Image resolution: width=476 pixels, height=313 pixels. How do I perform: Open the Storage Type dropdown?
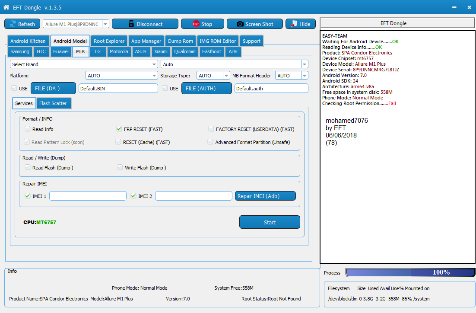click(226, 75)
